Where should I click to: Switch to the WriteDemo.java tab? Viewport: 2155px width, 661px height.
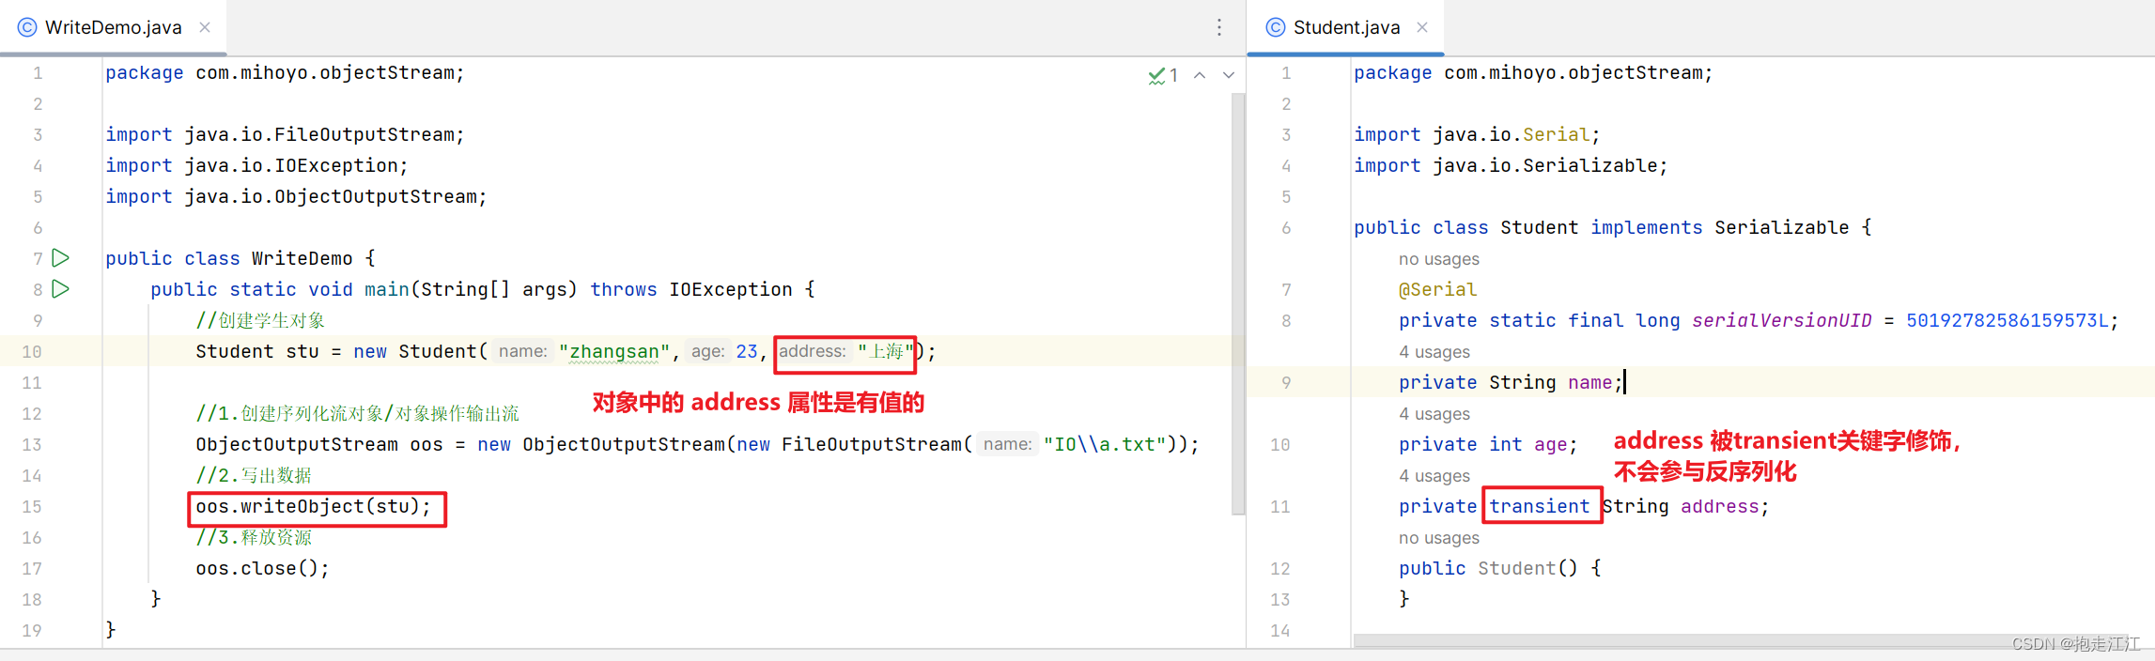click(x=114, y=27)
